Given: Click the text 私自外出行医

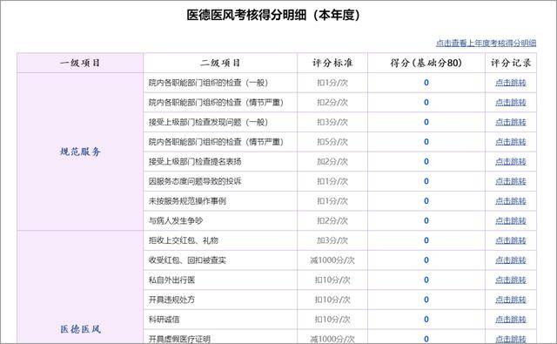Looking at the screenshot, I should pos(171,280).
